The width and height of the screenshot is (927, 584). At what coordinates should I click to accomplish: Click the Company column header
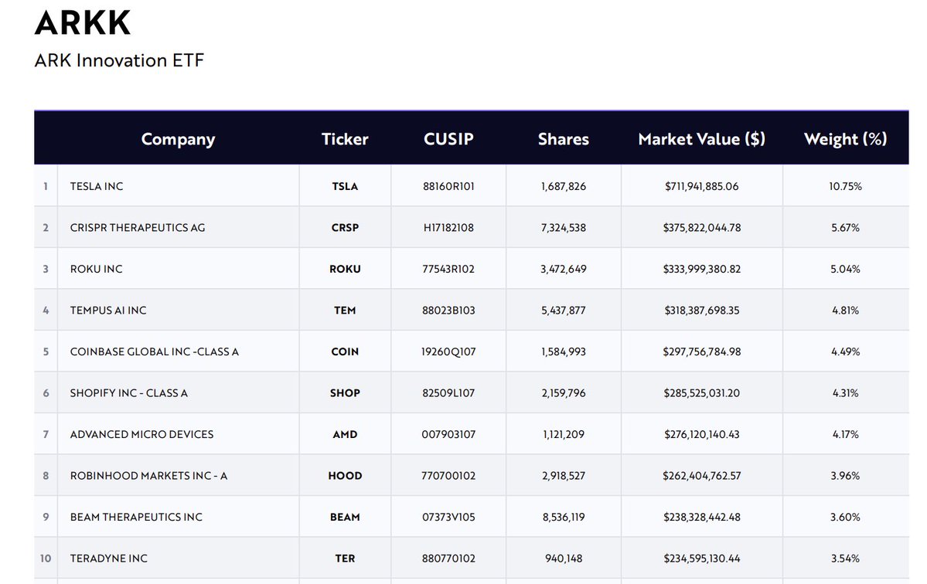[x=178, y=139]
